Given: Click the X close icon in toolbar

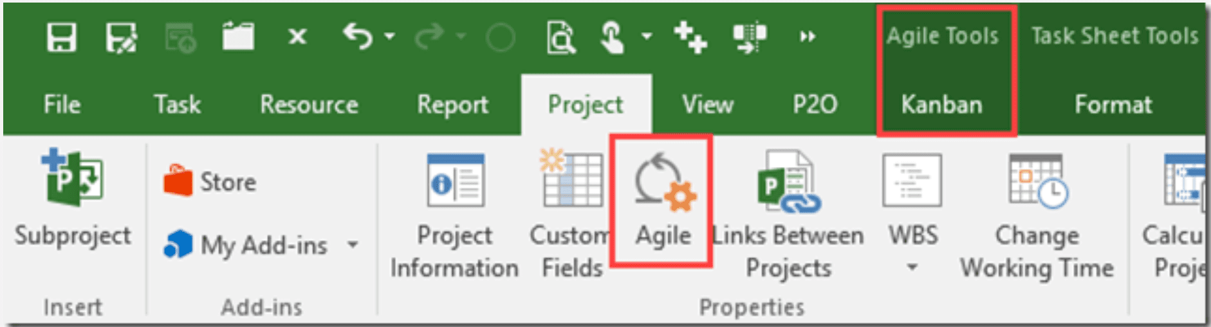Looking at the screenshot, I should pyautogui.click(x=297, y=37).
